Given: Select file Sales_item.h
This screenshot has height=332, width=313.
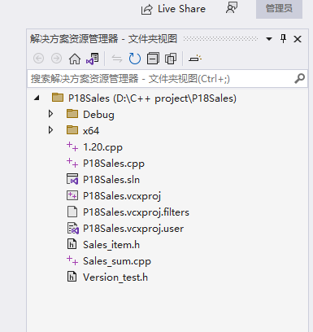Looking at the screenshot, I should 111,245.
